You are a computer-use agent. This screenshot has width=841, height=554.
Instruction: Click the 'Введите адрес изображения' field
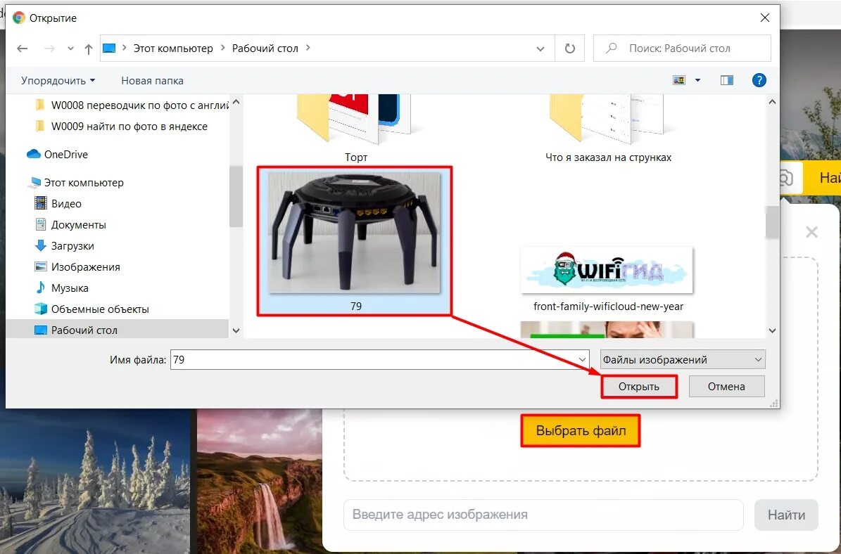[543, 515]
